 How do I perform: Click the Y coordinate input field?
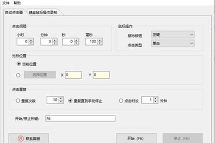click(101, 75)
